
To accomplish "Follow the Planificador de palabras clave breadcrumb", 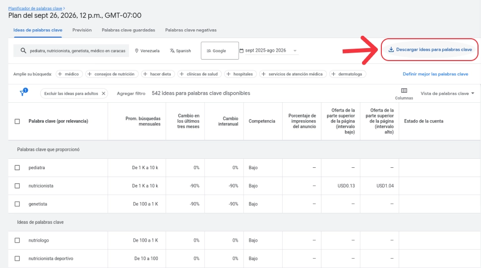I will point(35,8).
